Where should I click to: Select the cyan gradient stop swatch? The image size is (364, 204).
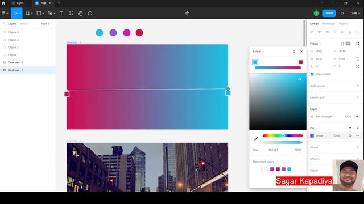[x=255, y=62]
